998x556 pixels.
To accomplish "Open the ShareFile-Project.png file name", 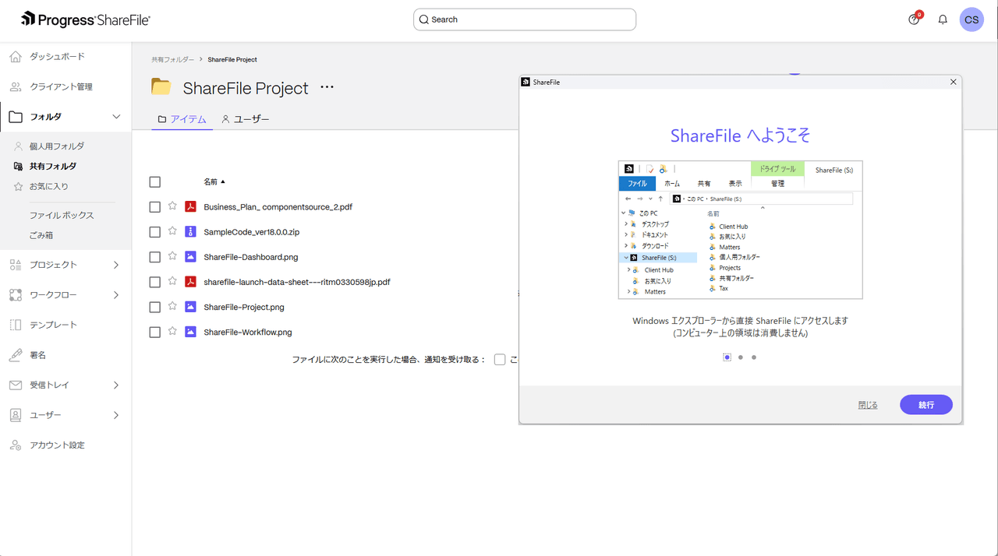I will 244,307.
